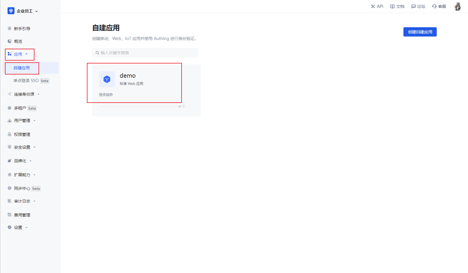Open the user avatar menu
Image resolution: width=468 pixels, height=273 pixels.
(x=458, y=6)
